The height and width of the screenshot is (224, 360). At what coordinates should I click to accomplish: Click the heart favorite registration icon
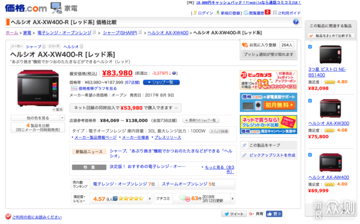(x=245, y=45)
